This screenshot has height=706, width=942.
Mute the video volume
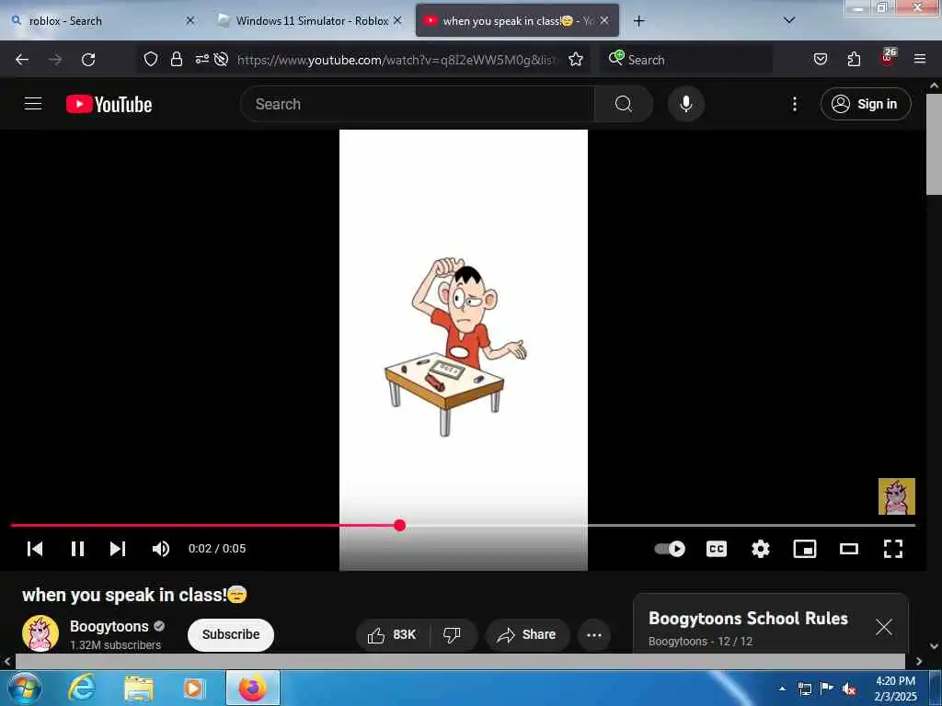coord(160,549)
